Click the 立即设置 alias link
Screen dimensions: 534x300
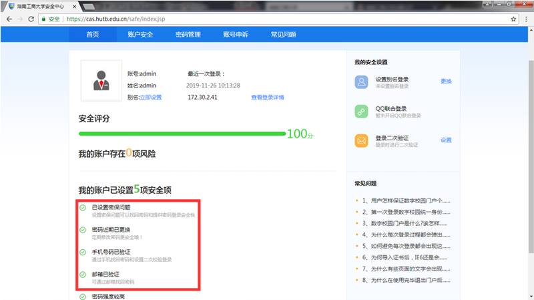click(x=151, y=98)
